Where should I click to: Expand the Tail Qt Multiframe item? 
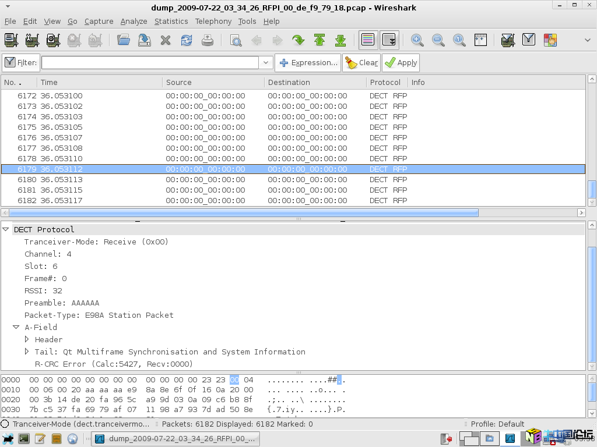click(27, 352)
